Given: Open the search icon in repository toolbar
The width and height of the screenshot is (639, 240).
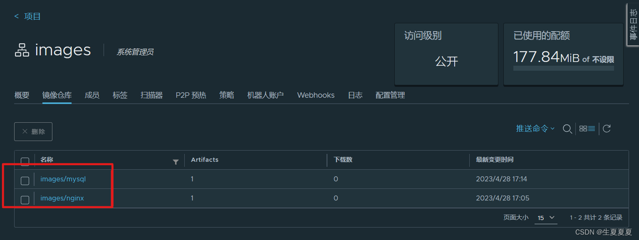Looking at the screenshot, I should 567,129.
